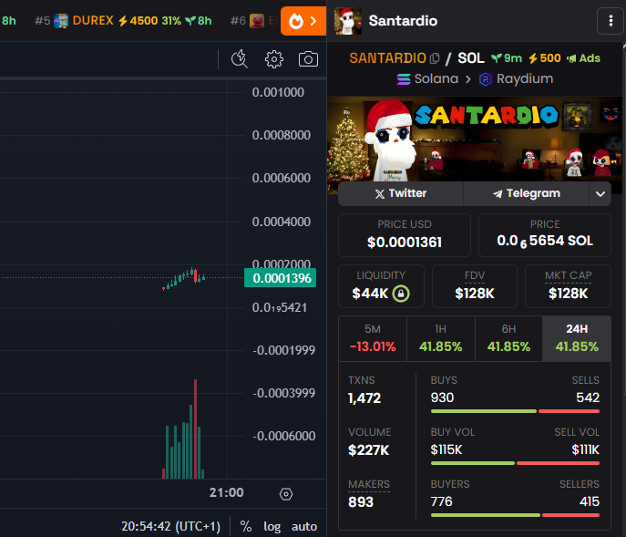Click the VOLUME value $227K
Viewport: 626px width, 537px height.
pyautogui.click(x=368, y=450)
